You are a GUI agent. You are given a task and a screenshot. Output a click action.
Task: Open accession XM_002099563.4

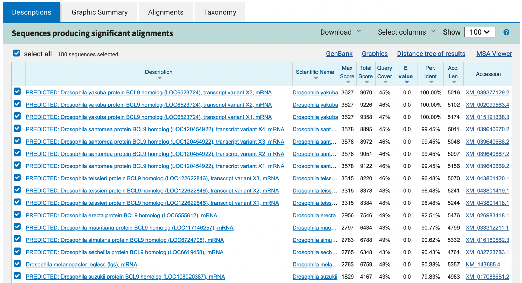click(x=487, y=105)
